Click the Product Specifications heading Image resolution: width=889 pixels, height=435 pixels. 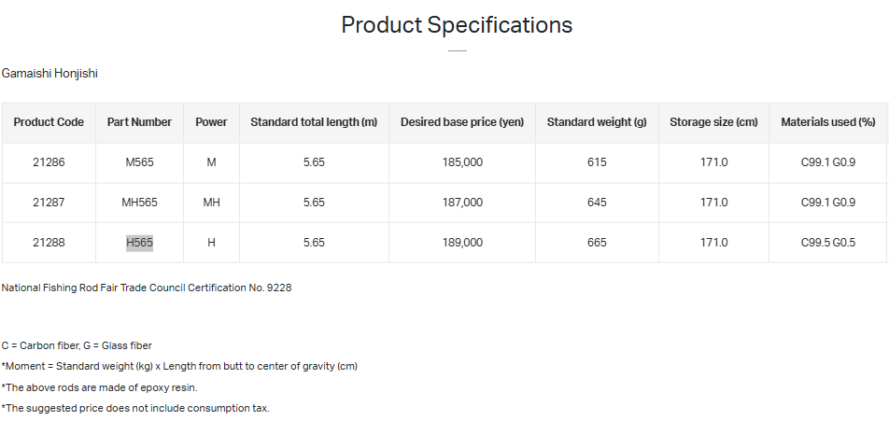tap(457, 25)
